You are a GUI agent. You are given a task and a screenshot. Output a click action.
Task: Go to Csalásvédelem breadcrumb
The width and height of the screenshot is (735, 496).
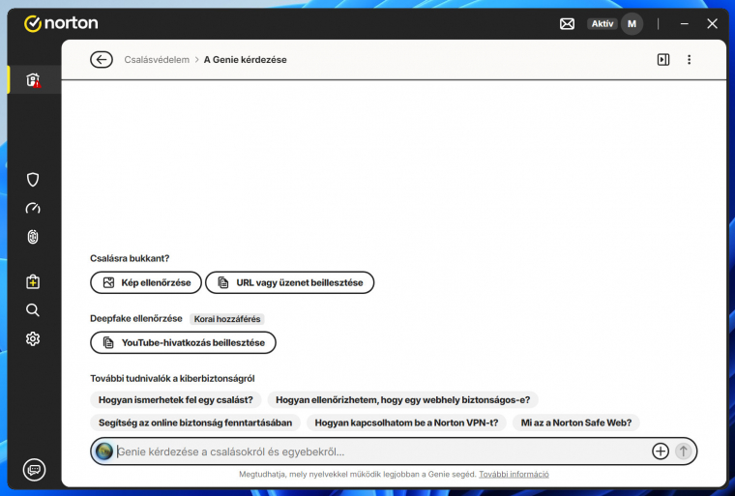coord(157,60)
